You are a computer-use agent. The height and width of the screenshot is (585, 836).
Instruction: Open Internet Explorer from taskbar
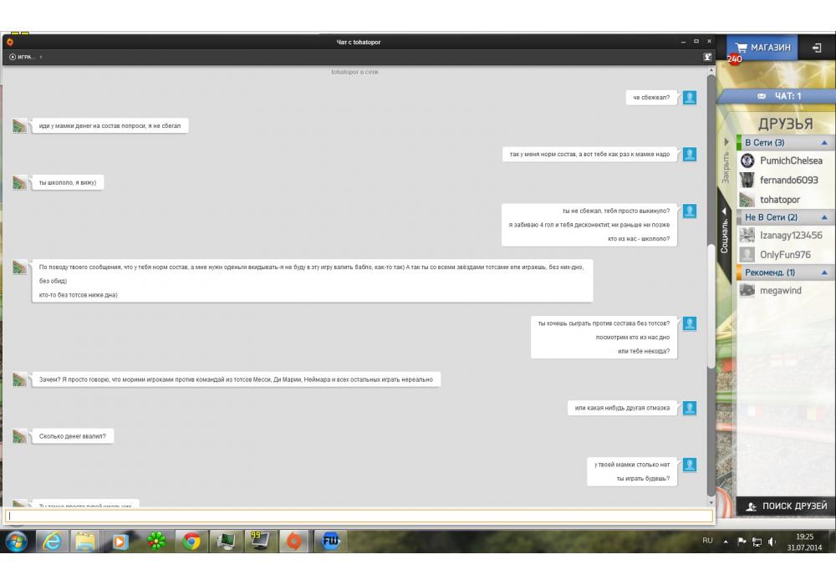tap(52, 542)
